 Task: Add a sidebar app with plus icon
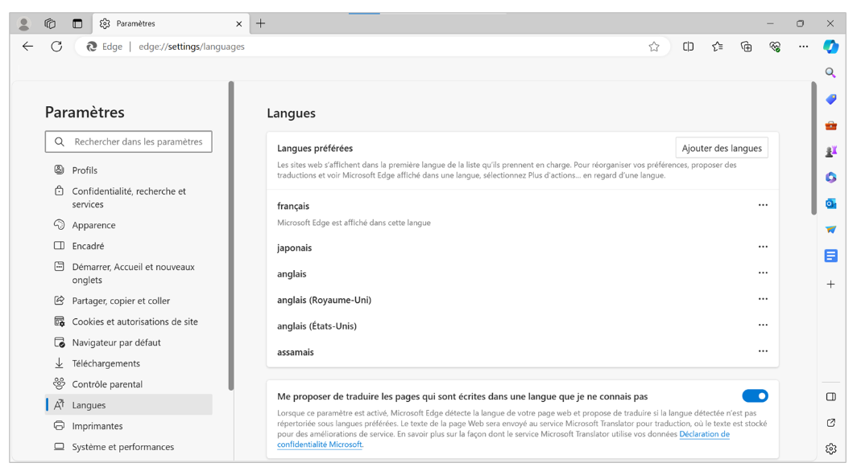(x=830, y=285)
